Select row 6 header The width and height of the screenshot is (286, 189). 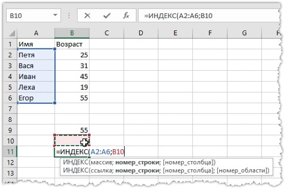click(10, 98)
